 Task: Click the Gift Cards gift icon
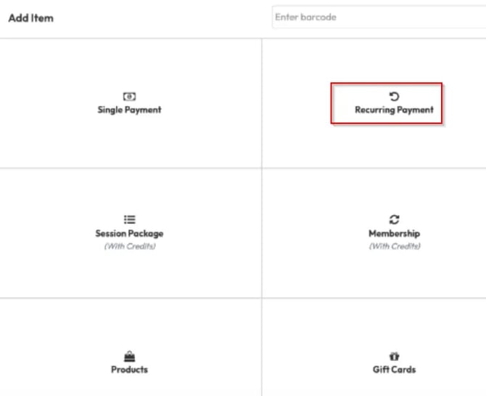click(394, 356)
